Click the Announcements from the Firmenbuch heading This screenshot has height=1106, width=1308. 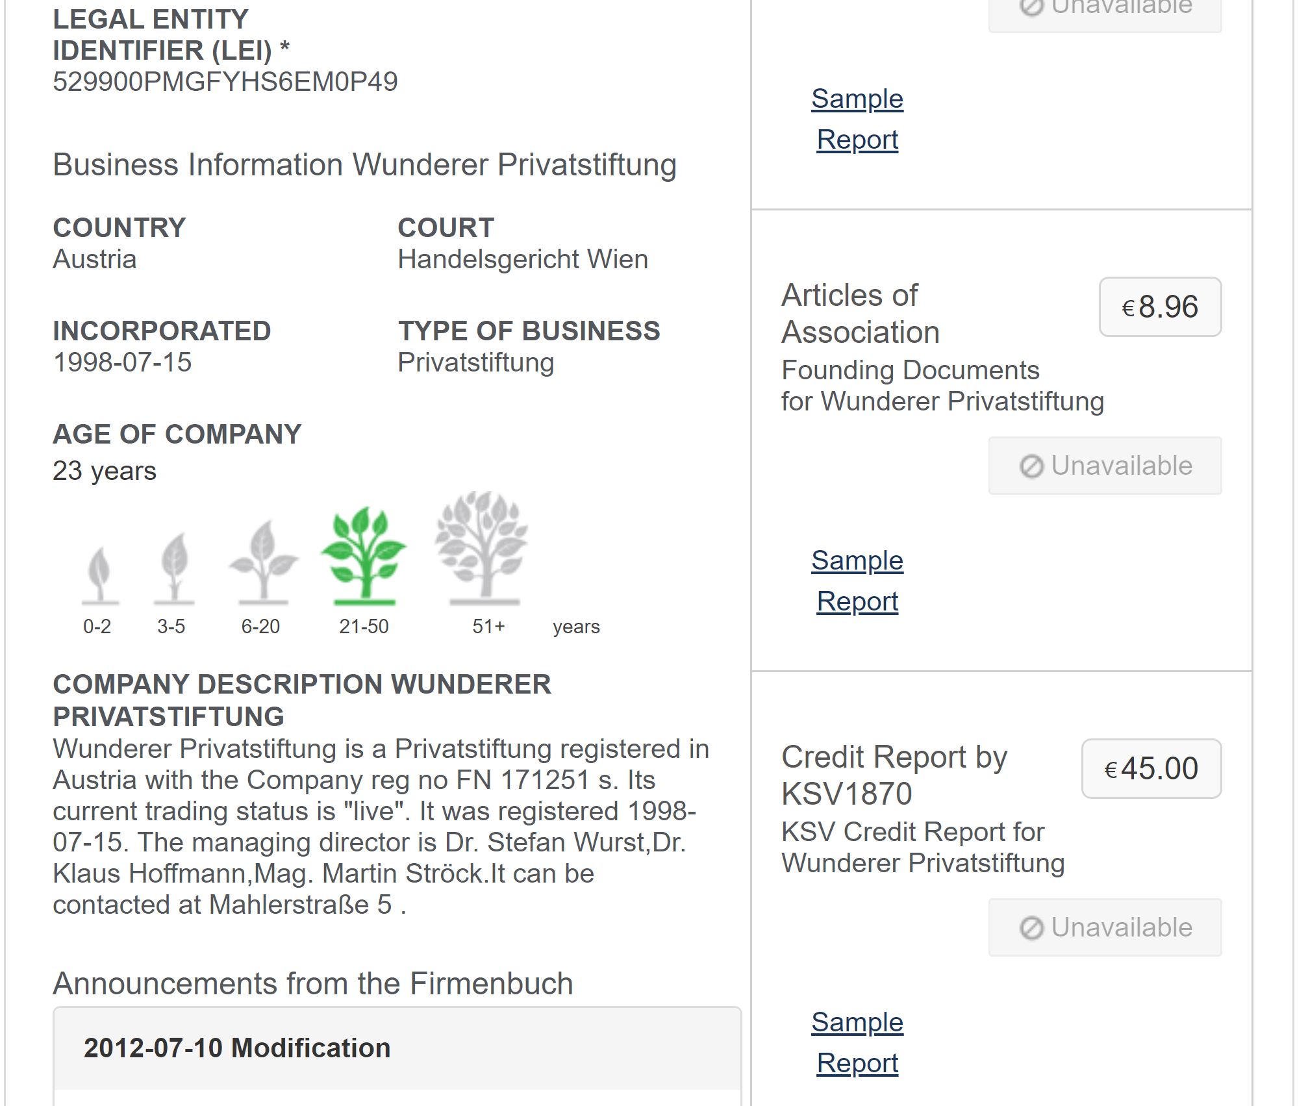313,983
